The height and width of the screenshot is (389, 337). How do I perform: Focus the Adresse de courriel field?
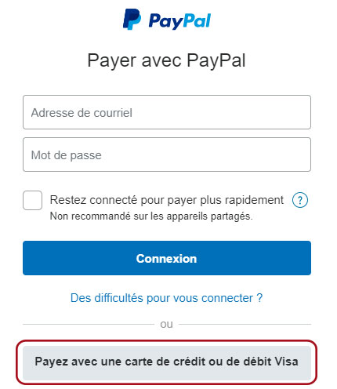click(167, 112)
